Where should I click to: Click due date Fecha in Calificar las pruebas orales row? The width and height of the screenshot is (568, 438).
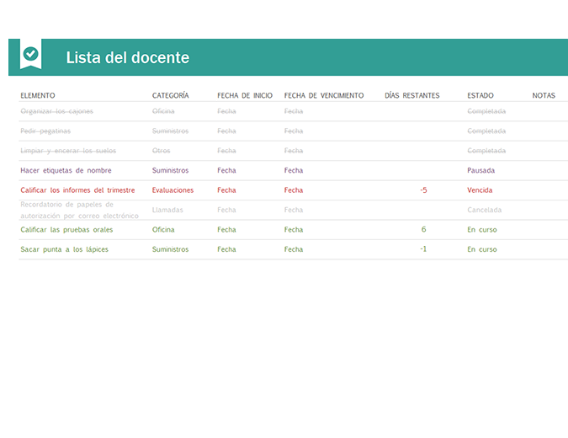(x=294, y=229)
